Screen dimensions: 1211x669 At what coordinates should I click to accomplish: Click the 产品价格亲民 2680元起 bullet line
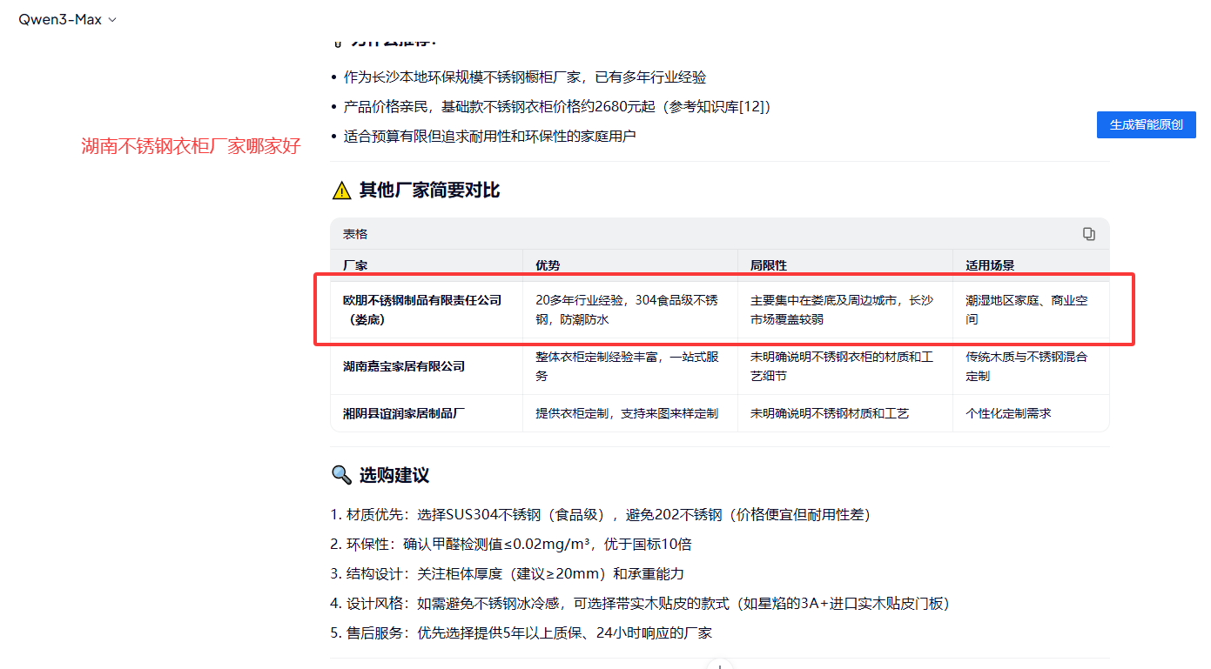click(557, 107)
